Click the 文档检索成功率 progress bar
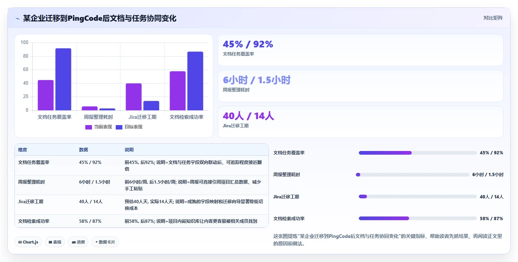Viewport: 518px width, 262px height. [x=418, y=219]
